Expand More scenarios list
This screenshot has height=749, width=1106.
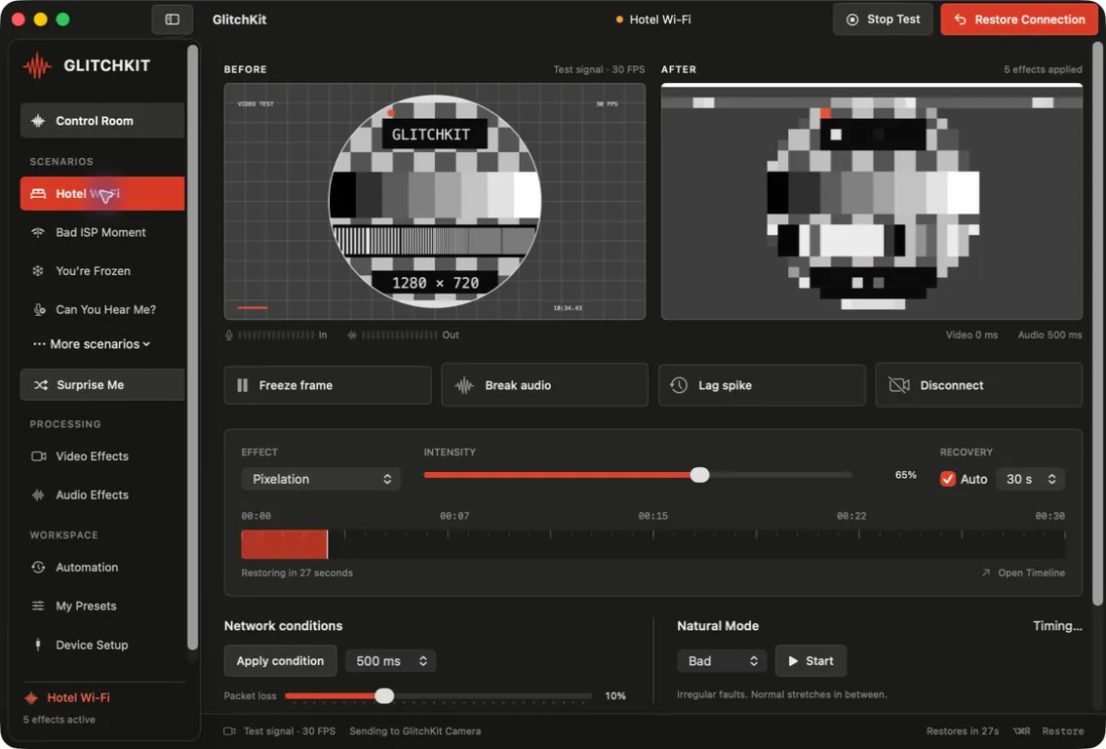(92, 344)
